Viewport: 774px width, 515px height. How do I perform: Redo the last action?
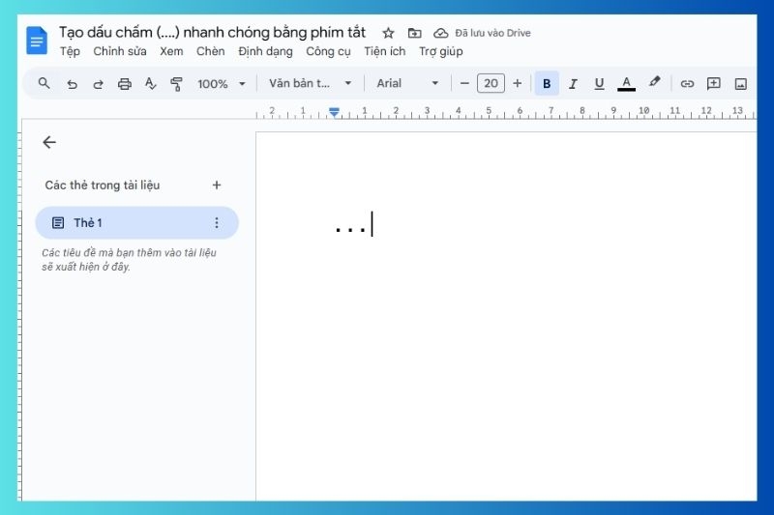(x=99, y=84)
